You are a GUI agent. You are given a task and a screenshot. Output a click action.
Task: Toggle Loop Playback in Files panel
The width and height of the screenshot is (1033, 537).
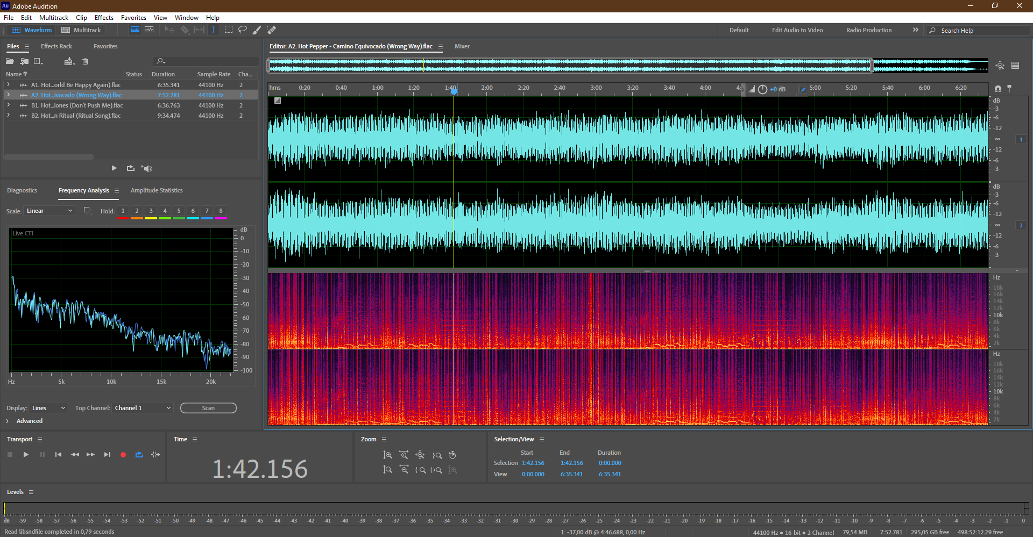131,168
